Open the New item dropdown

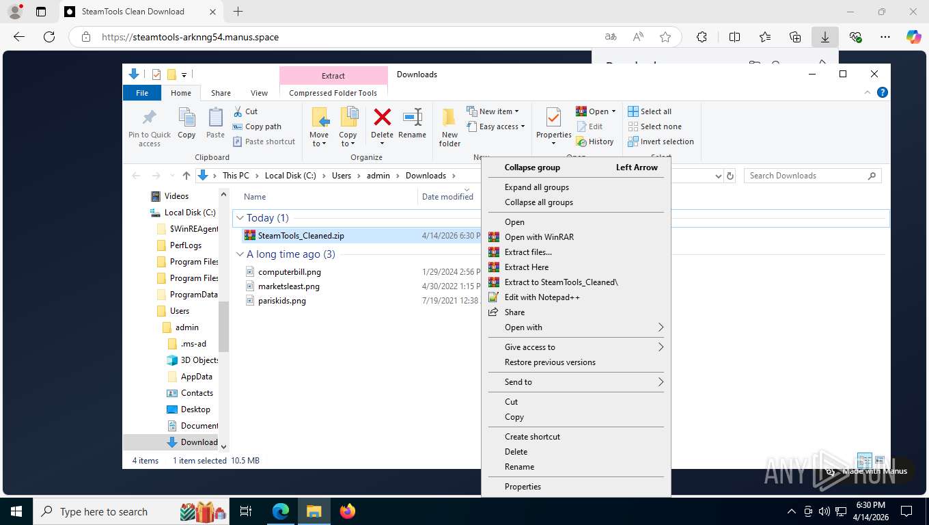point(493,111)
